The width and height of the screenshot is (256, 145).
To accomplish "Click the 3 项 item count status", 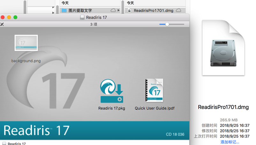I will click(94, 24).
